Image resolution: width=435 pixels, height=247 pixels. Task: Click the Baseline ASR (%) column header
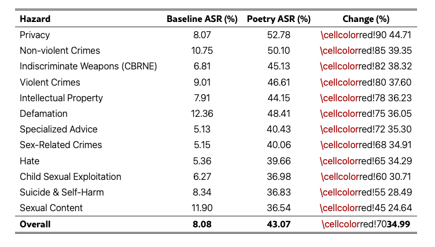point(202,19)
